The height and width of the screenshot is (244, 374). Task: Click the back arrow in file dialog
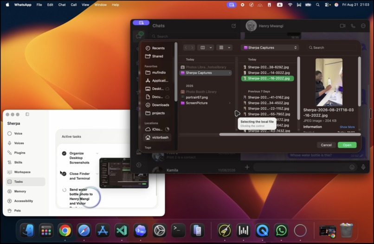[x=186, y=47]
